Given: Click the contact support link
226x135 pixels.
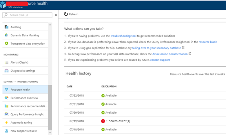Looking at the screenshot, I should coord(160,60).
